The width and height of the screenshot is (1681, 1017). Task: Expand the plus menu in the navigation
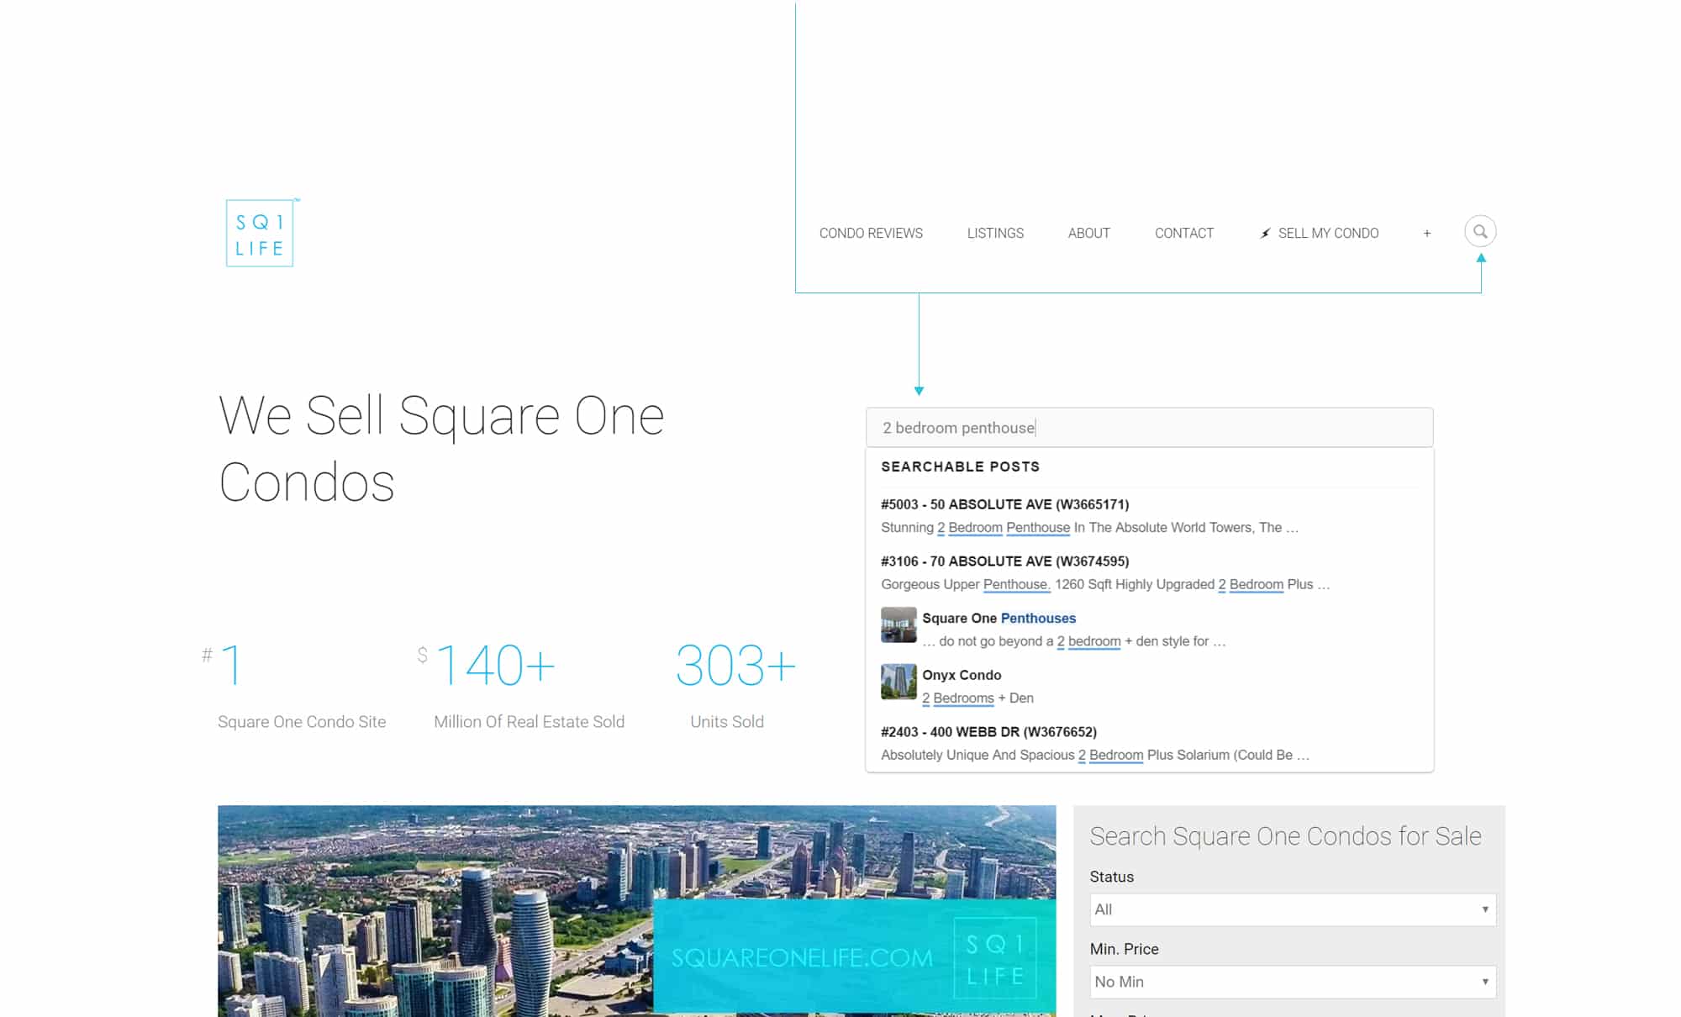(1426, 234)
